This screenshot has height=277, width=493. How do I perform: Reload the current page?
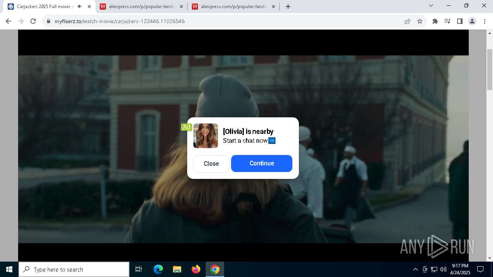(x=33, y=21)
